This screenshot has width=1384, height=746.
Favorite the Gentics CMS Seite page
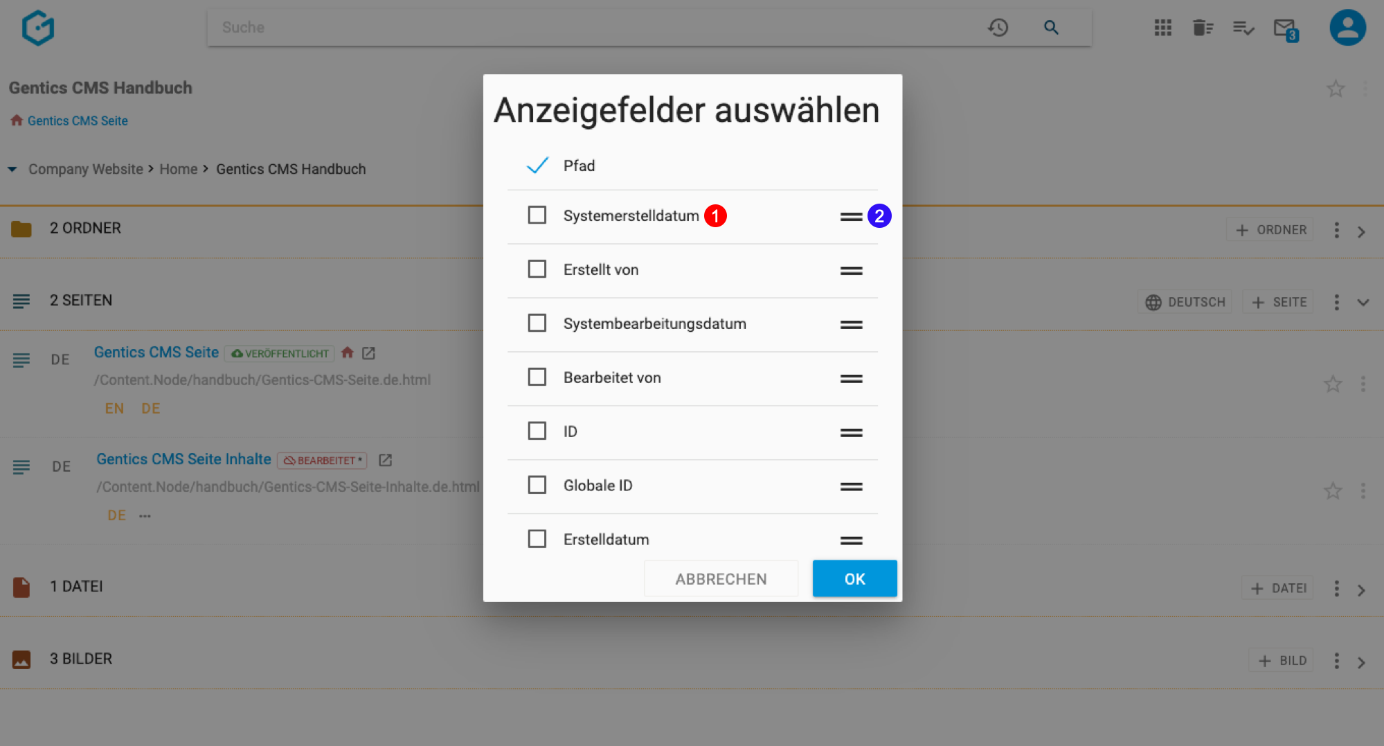point(1333,384)
